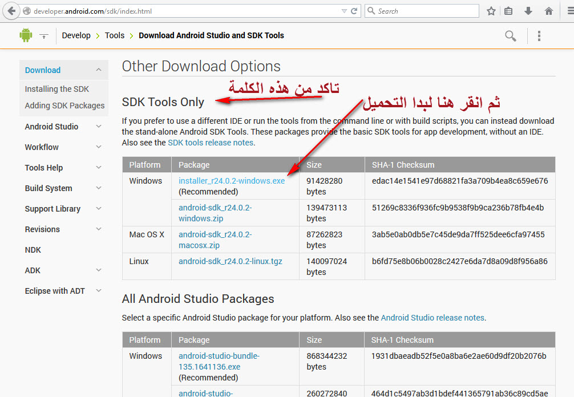Click the size value 868344232 bytes
The height and width of the screenshot is (397, 574).
pos(326,361)
